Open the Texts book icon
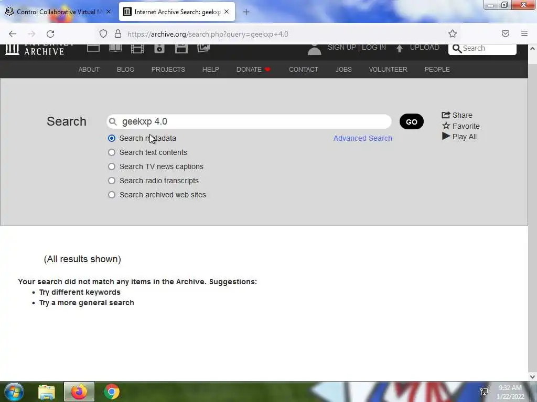The width and height of the screenshot is (537, 402). [115, 48]
